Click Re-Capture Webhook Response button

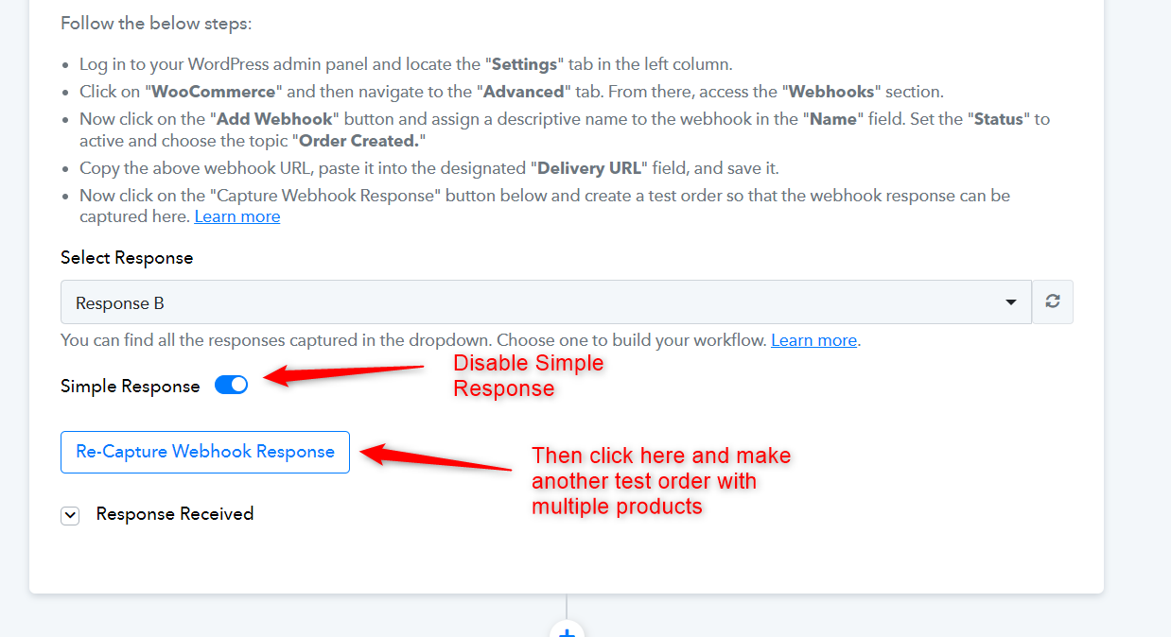coord(205,452)
